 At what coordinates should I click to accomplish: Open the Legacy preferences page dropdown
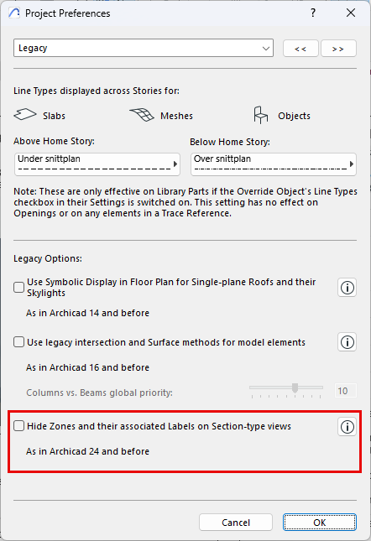pos(144,48)
